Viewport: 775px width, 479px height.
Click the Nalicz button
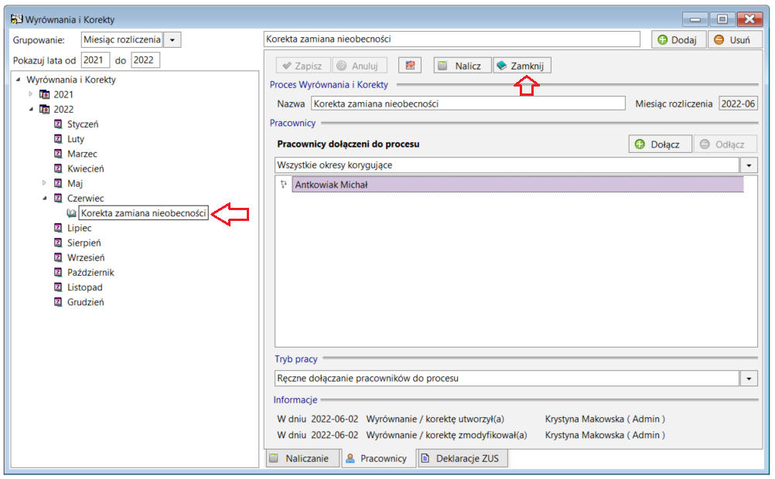tap(463, 66)
